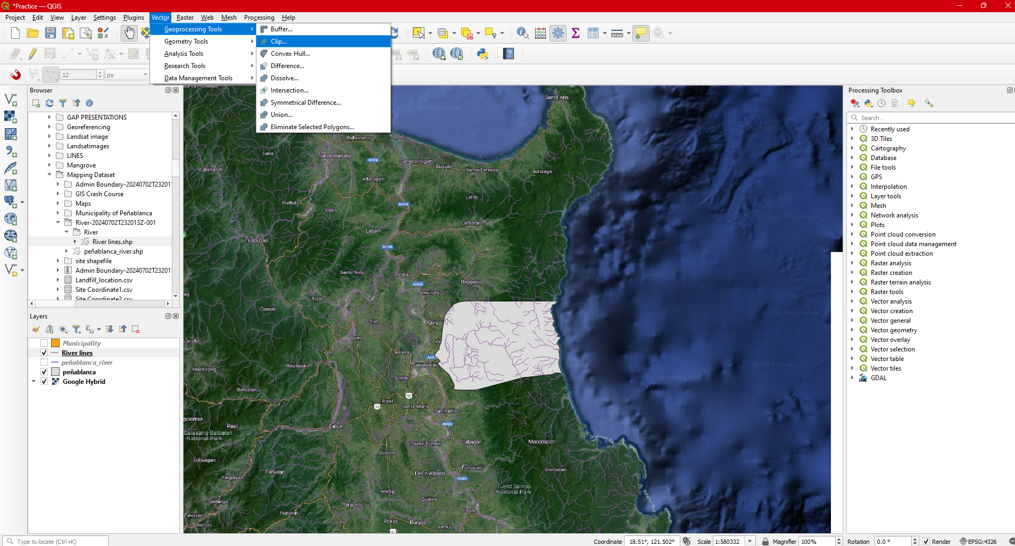
Task: Enable the Municipality layer checkbox
Action: pyautogui.click(x=44, y=343)
